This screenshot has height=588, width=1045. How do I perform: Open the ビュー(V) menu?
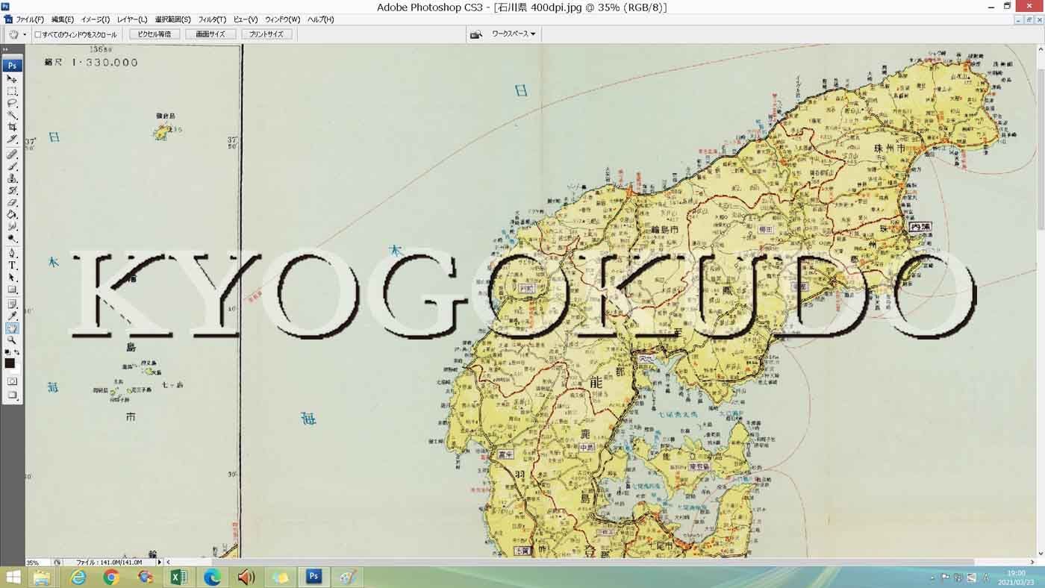pyautogui.click(x=246, y=19)
